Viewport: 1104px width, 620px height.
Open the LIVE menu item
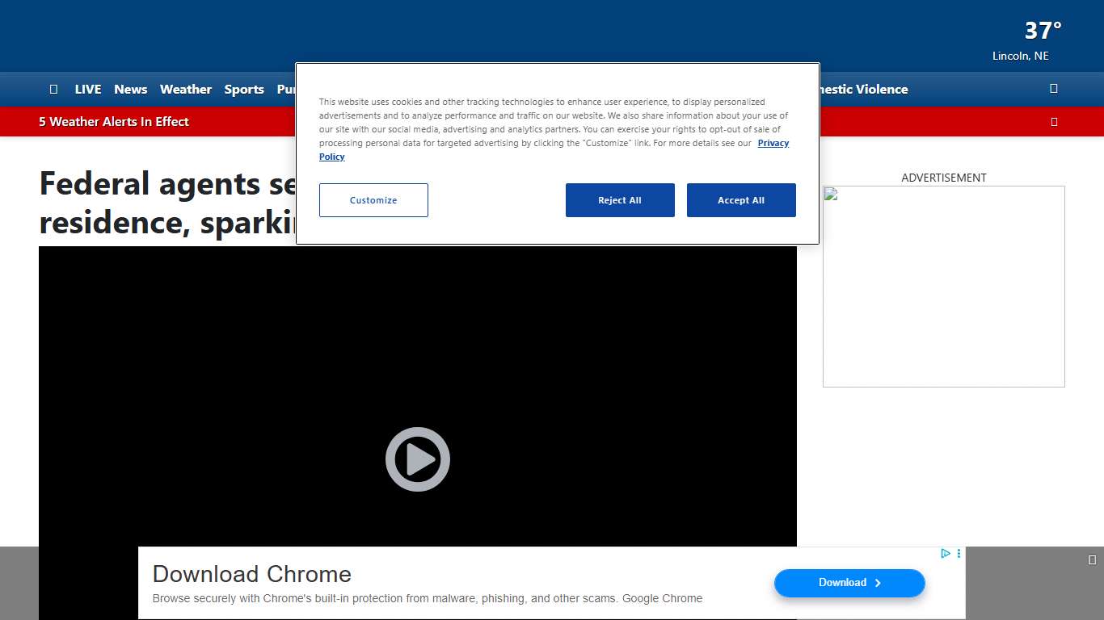[88, 90]
